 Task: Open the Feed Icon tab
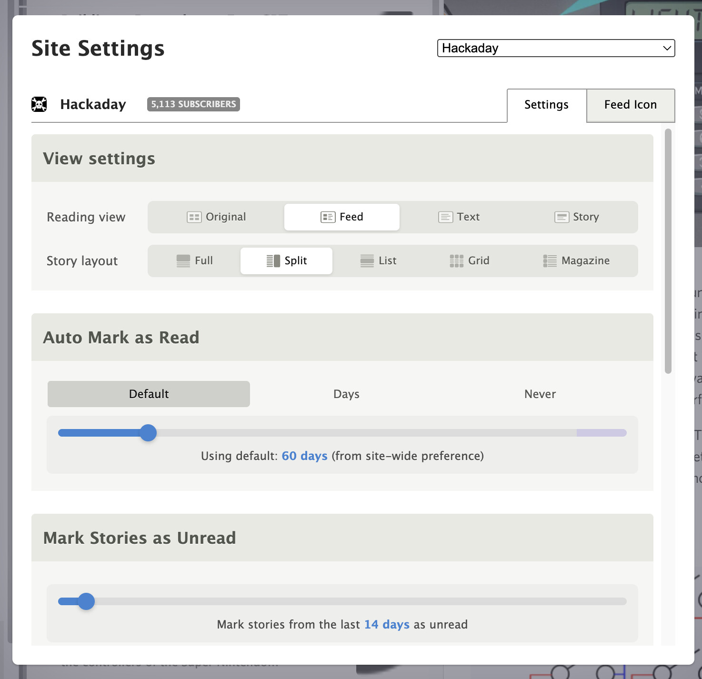pos(630,105)
